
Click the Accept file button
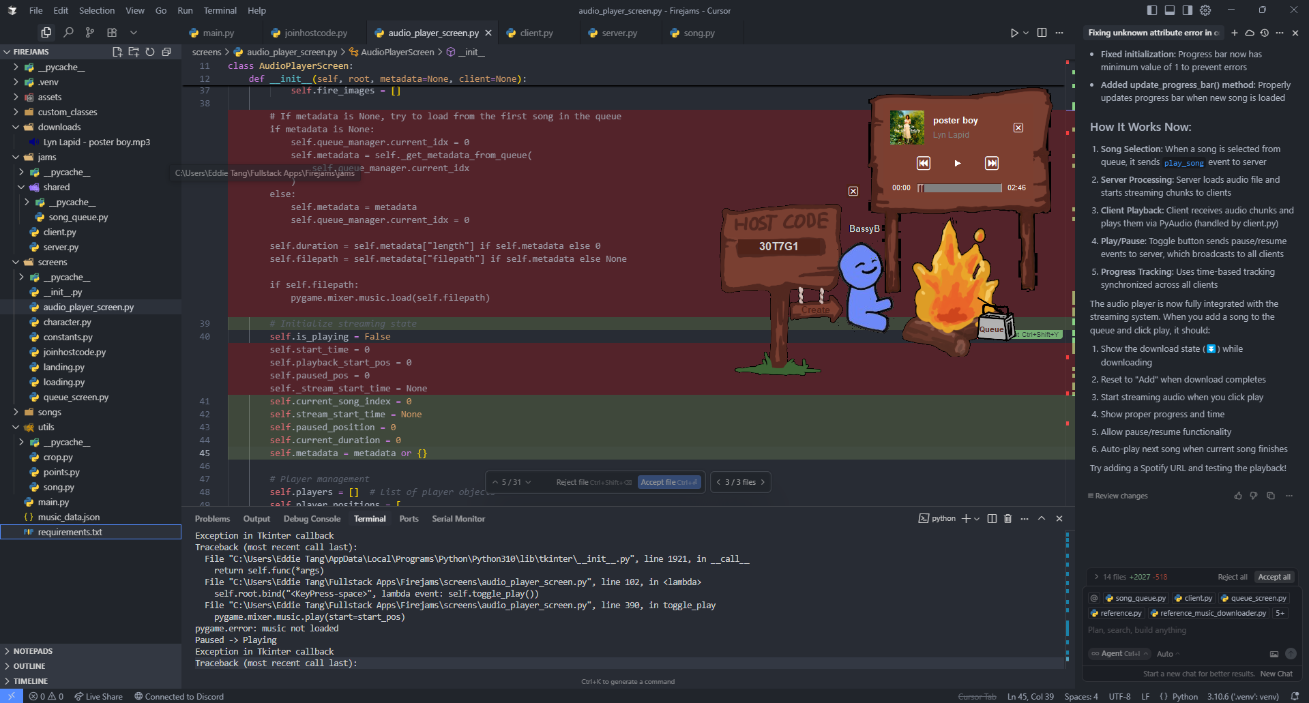tap(668, 482)
